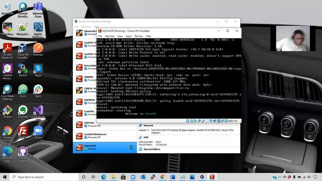This screenshot has height=181, width=322.
Task: Click the optical disk status icon
Action: [192, 121]
